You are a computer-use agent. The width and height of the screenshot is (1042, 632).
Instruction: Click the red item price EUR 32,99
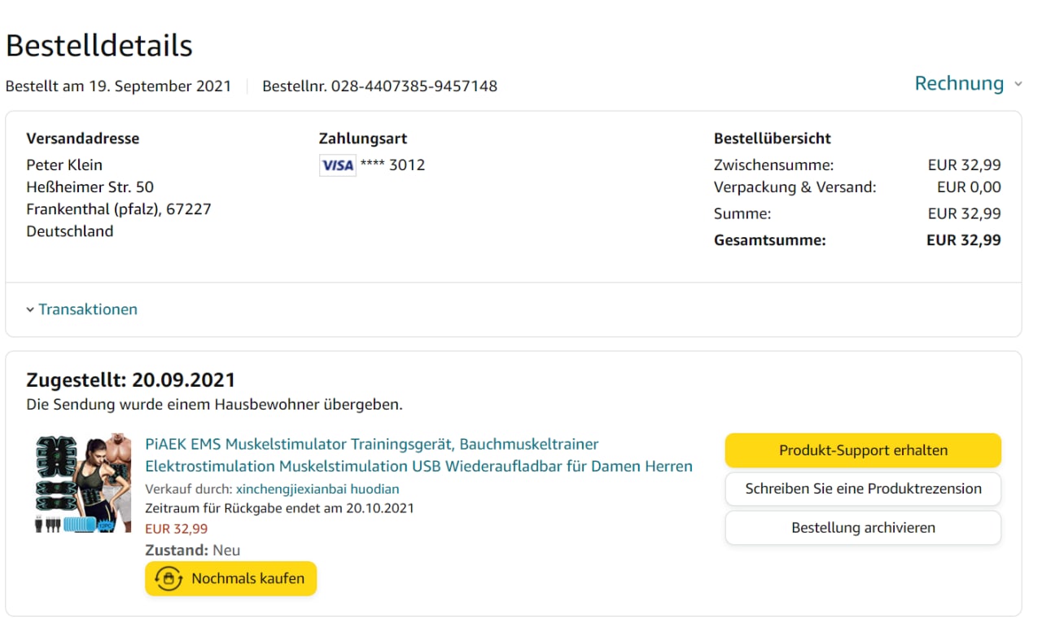[x=176, y=529]
